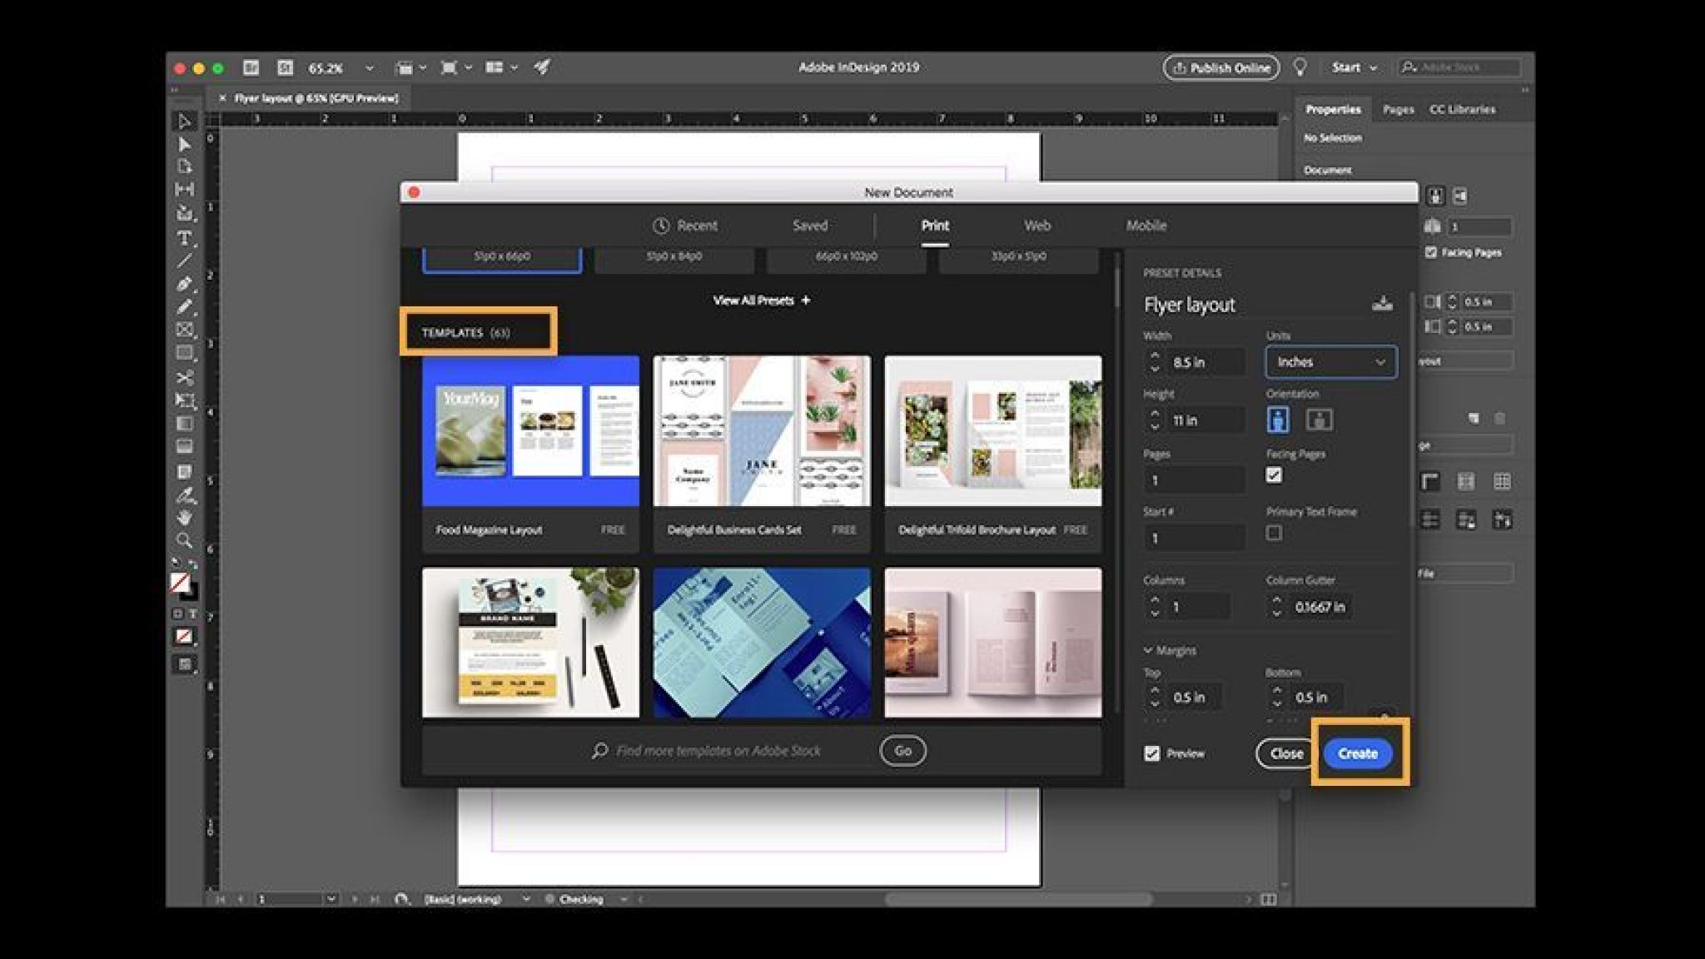Open the Units dropdown showing Inches
Screen dimensions: 1705x959
tap(1330, 362)
